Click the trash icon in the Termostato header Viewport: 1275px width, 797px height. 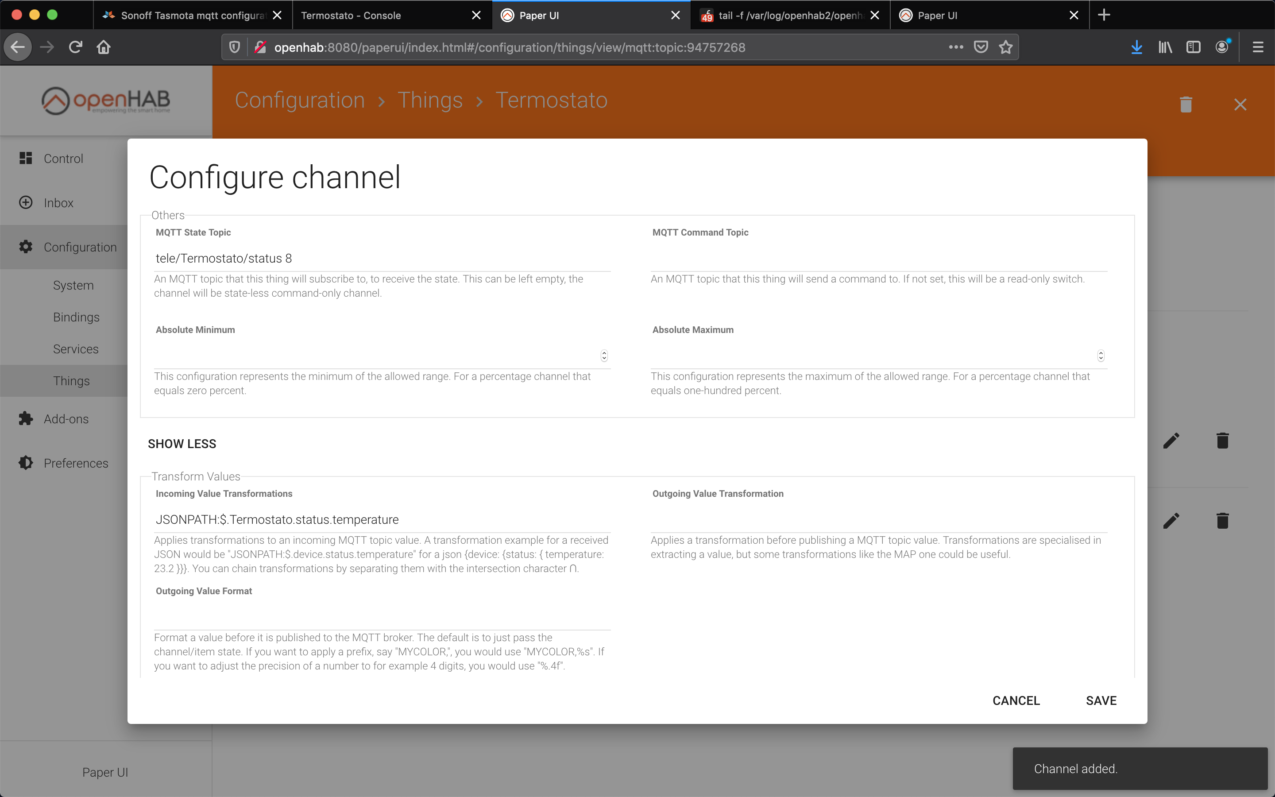(1186, 104)
